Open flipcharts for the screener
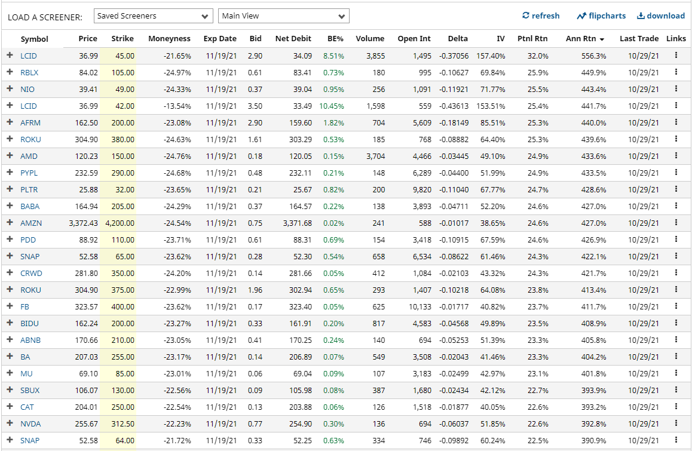This screenshot has width=692, height=451. click(601, 16)
